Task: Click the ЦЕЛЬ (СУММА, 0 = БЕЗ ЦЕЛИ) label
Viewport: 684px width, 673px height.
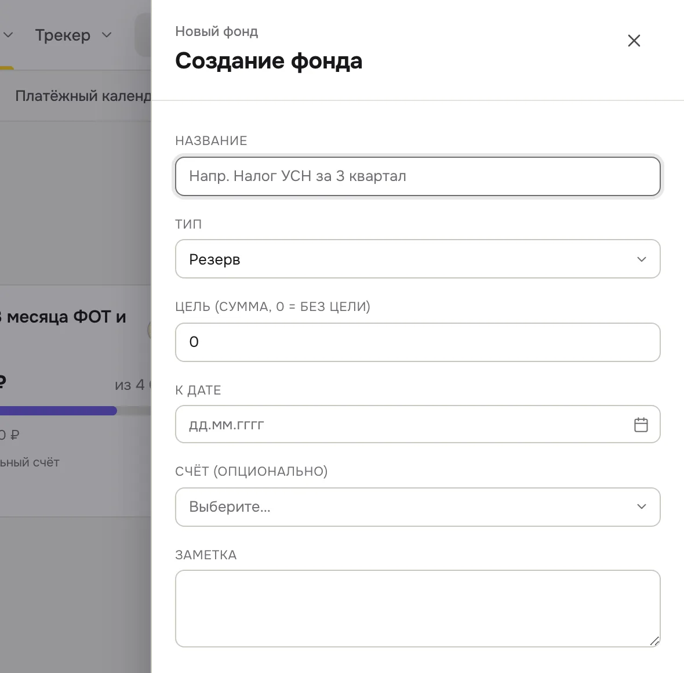Action: [x=272, y=306]
